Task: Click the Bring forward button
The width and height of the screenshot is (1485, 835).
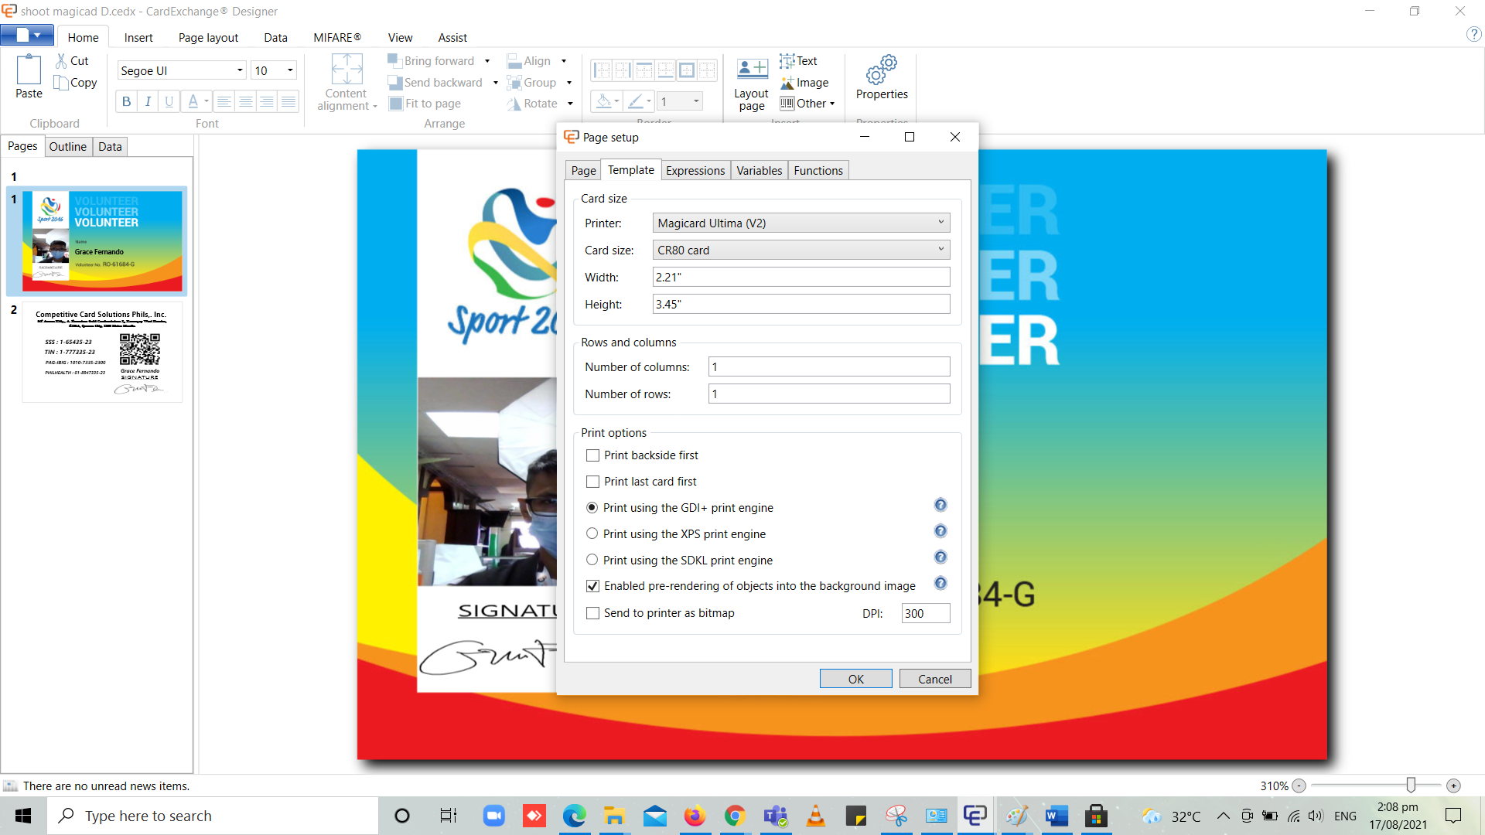Action: click(x=432, y=61)
